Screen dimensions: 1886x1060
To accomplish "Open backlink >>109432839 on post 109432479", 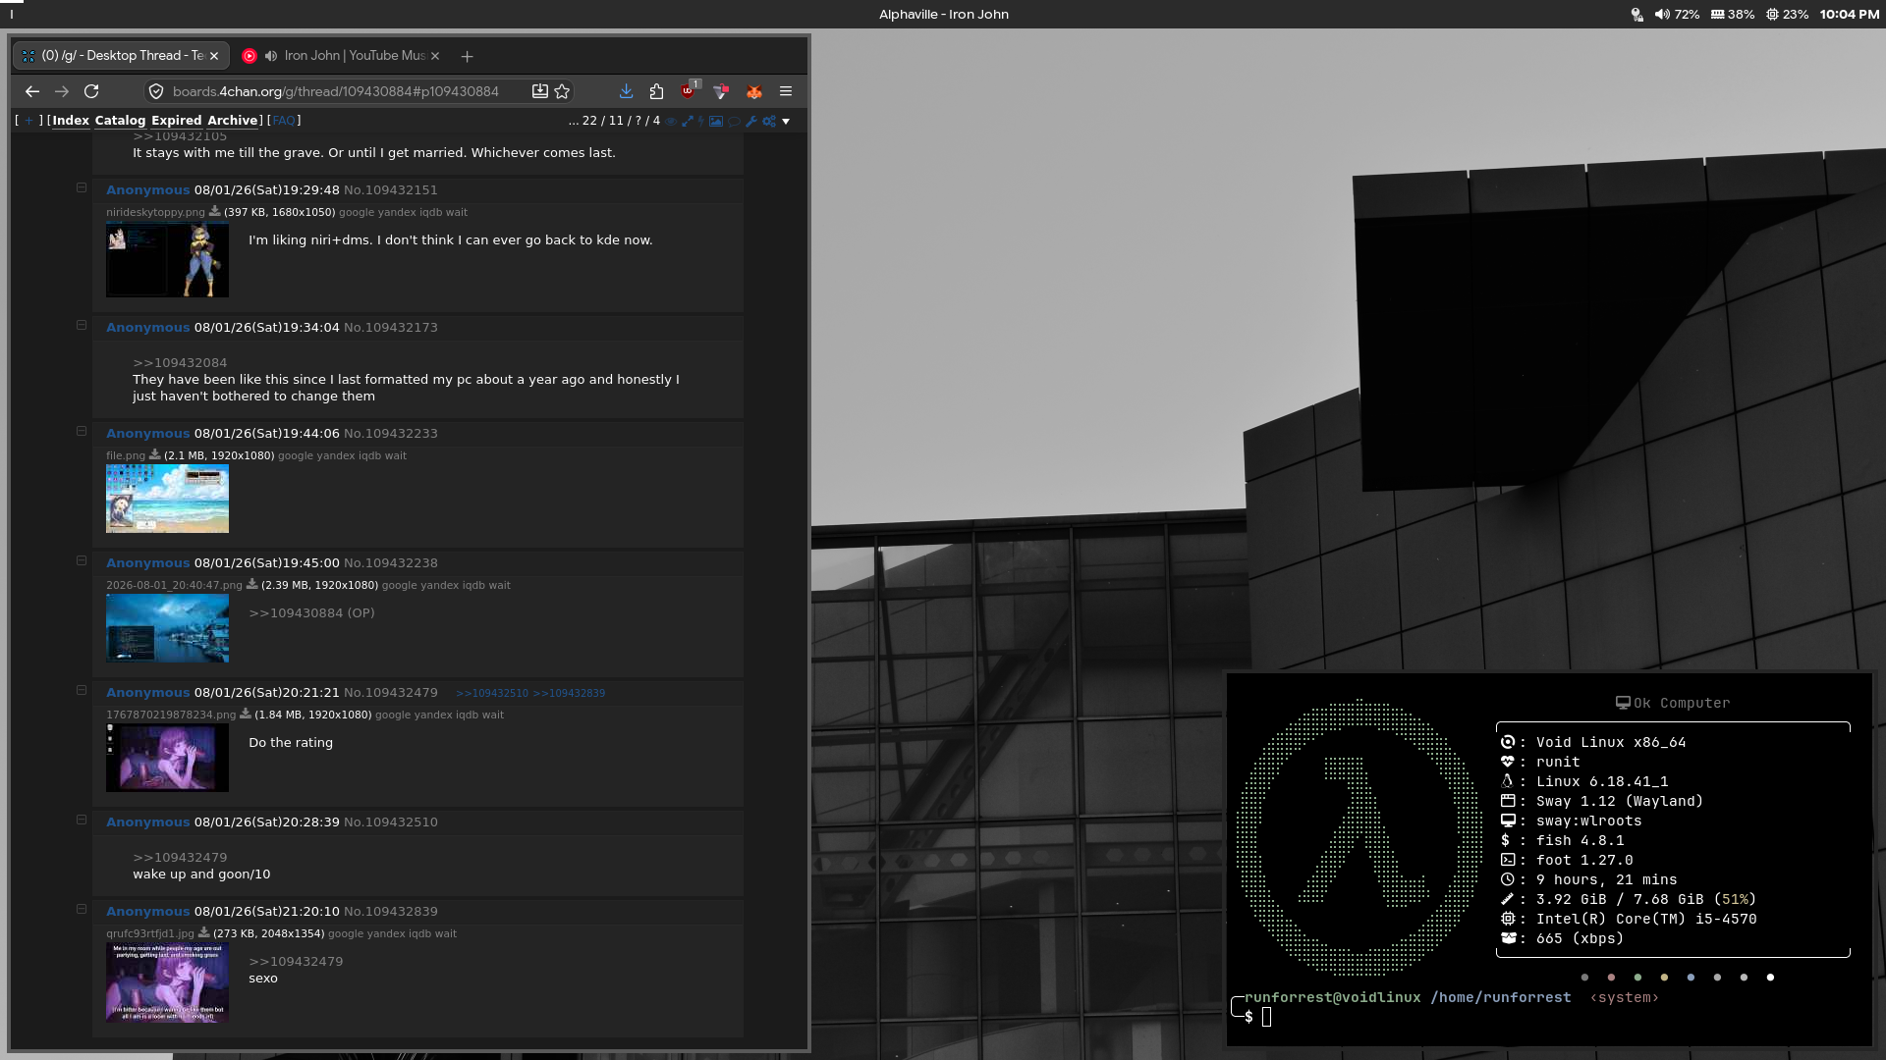I will [x=569, y=693].
